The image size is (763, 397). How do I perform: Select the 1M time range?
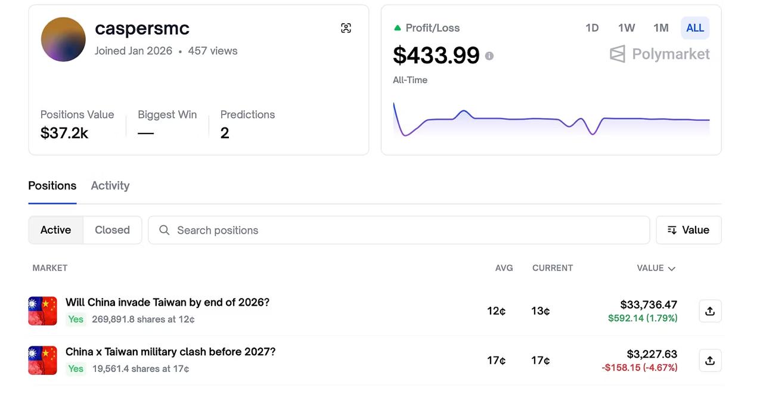tap(660, 28)
